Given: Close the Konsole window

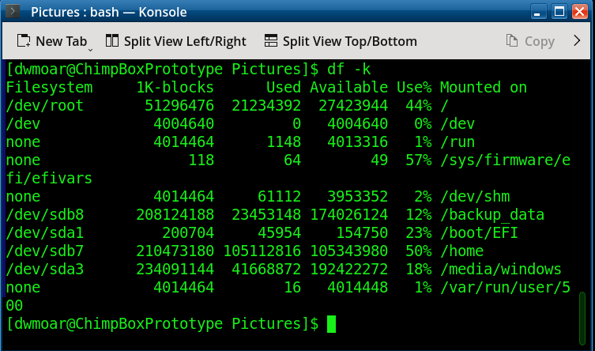Looking at the screenshot, I should [x=578, y=12].
